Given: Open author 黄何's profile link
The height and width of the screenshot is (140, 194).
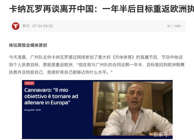Looking at the screenshot, I should click(x=26, y=26).
